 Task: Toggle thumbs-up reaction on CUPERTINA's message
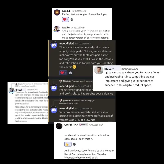click(x=68, y=144)
